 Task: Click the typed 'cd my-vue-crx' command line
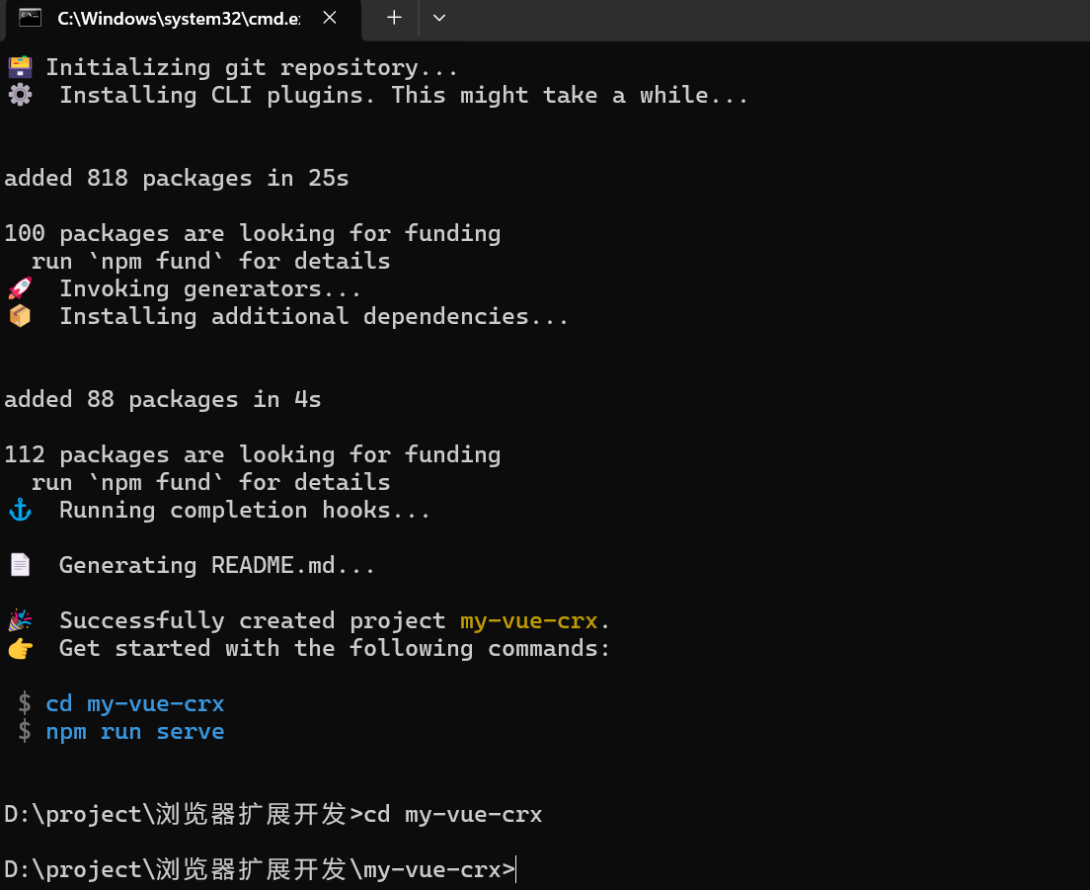tap(452, 814)
